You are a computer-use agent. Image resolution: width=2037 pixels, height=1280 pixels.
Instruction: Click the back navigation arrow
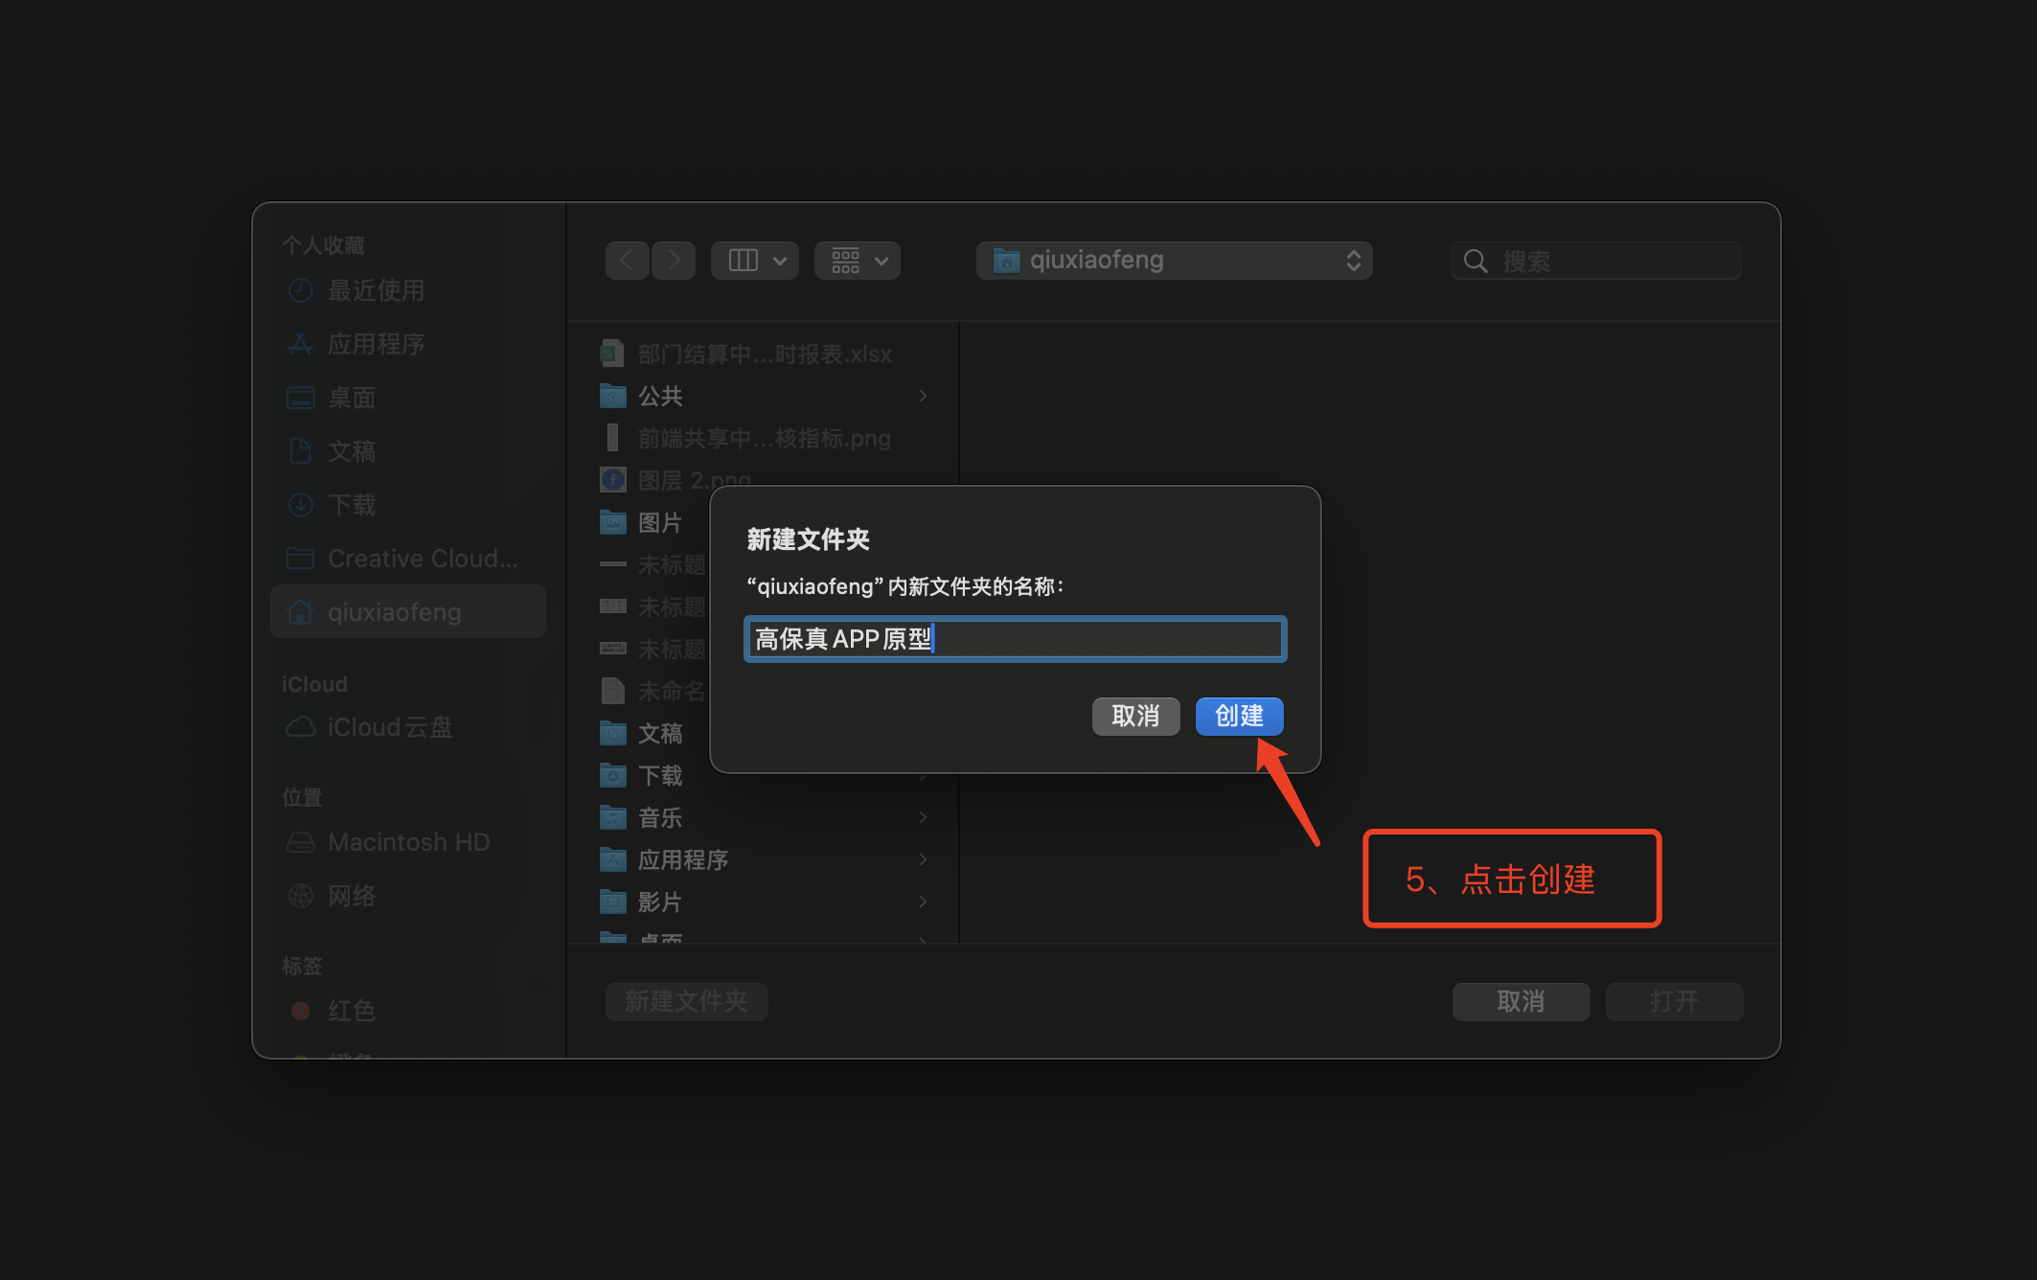[x=628, y=261]
